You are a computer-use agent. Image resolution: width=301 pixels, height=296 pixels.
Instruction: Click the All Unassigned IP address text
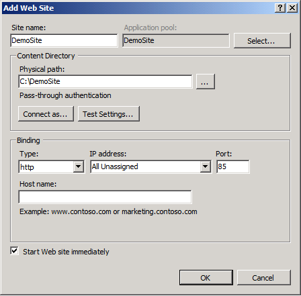pos(115,166)
